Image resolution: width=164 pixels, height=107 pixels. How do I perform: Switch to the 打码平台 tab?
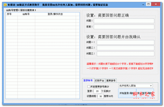click(x=99, y=81)
